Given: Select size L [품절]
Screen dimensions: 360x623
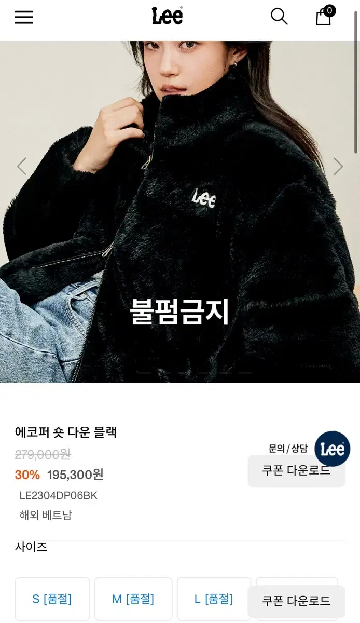Looking at the screenshot, I should point(214,599).
